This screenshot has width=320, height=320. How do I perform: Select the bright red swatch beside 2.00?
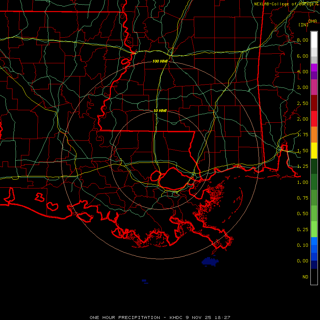pos(314,119)
